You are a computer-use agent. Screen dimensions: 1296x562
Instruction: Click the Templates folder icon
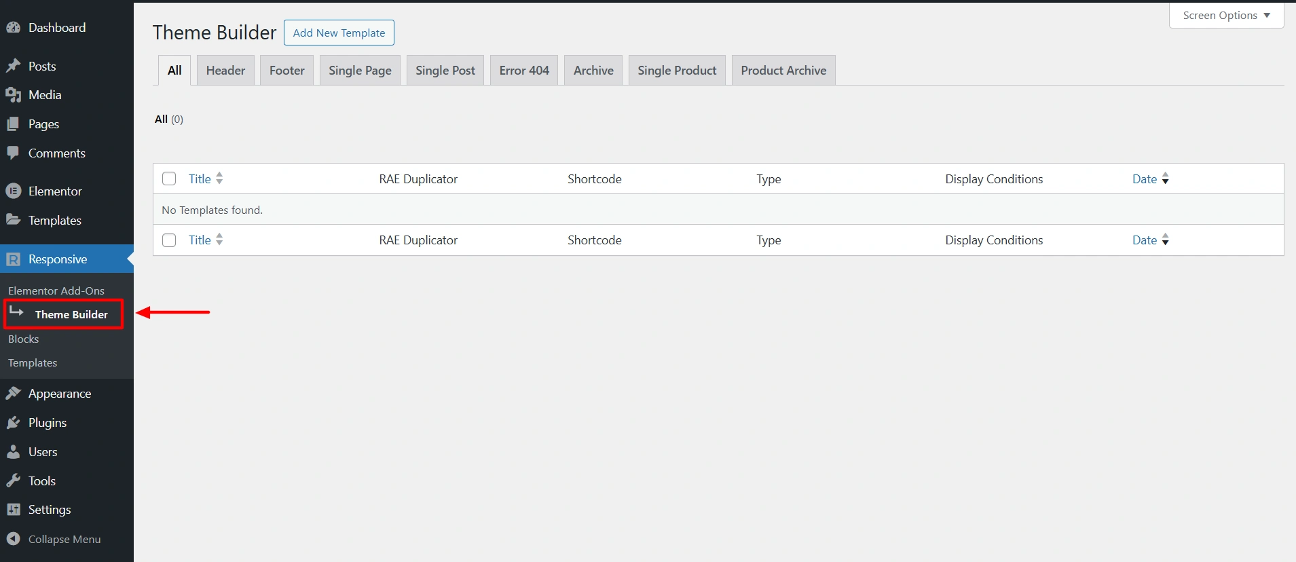pyautogui.click(x=13, y=220)
